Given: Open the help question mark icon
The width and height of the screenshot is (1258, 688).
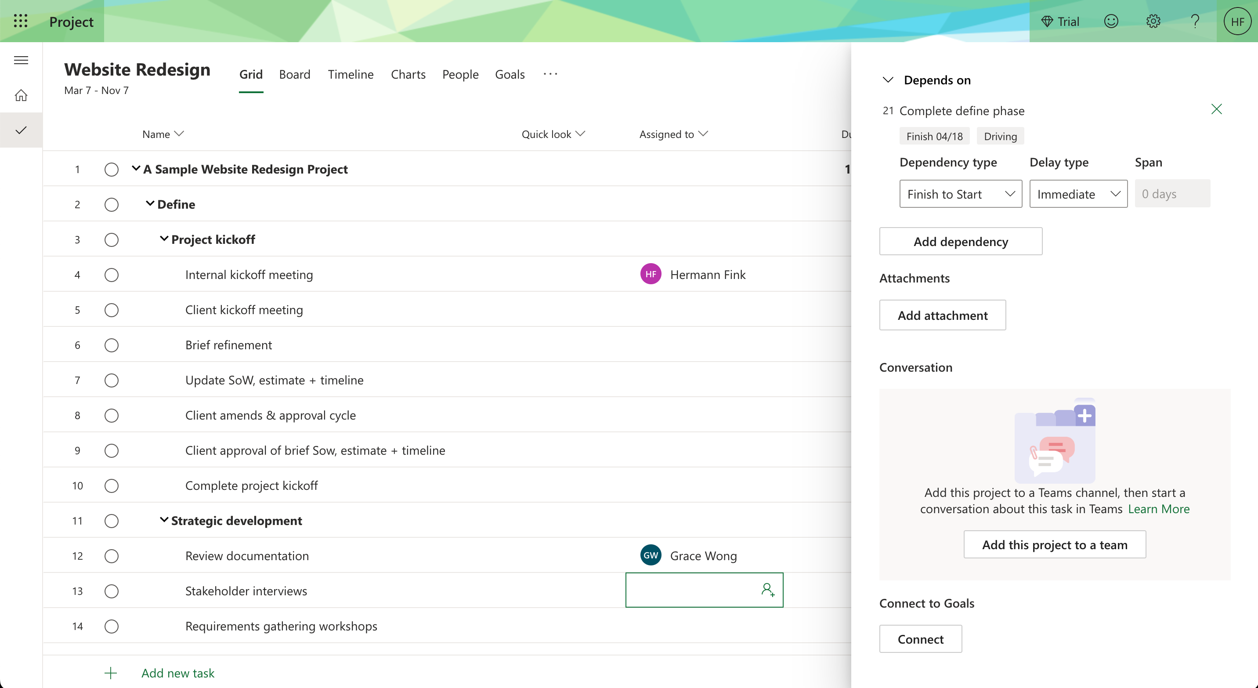Looking at the screenshot, I should click(1195, 21).
